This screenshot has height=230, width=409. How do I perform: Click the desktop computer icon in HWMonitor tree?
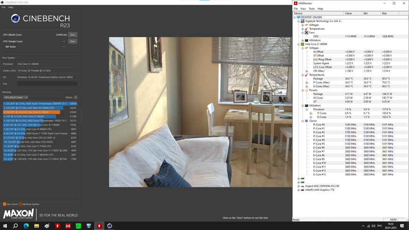pos(298,17)
